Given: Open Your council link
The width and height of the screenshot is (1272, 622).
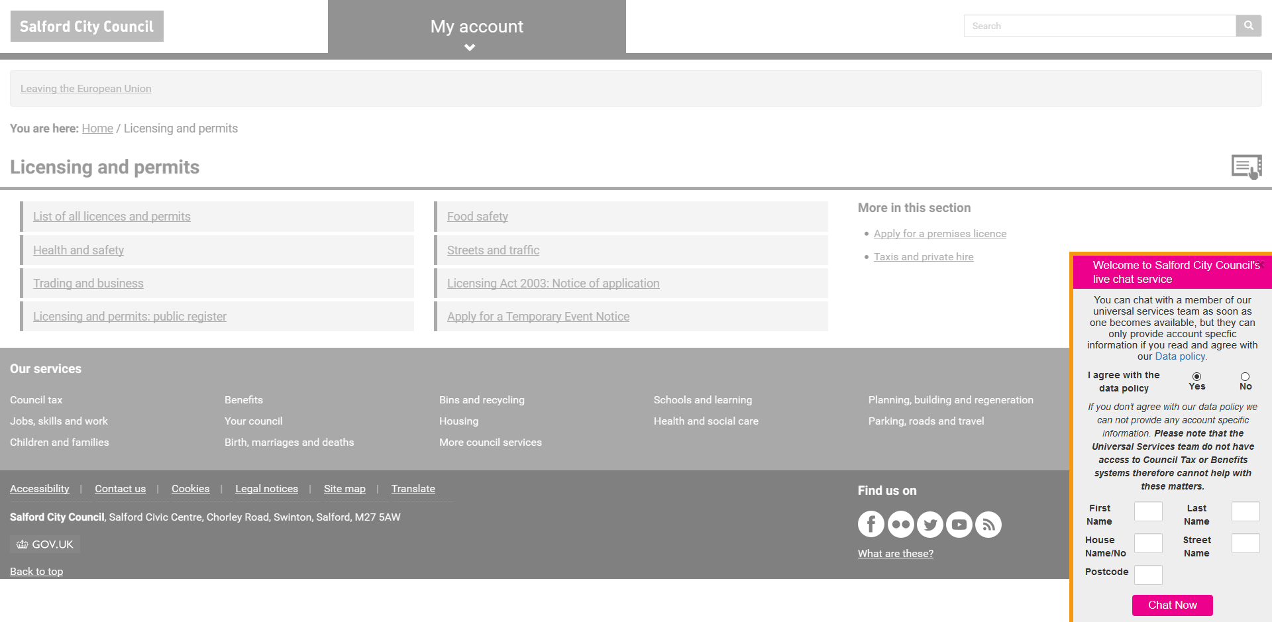Looking at the screenshot, I should tap(254, 421).
